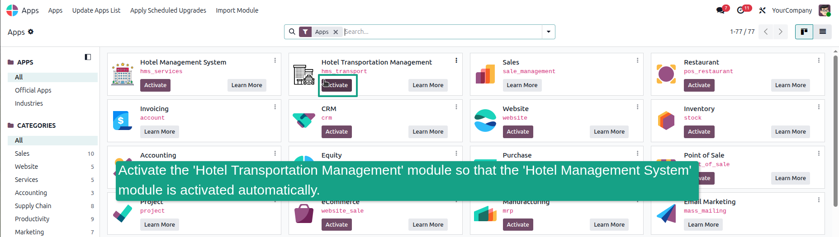Viewport: 839px width, 237px height.
Task: Click the search magnifier icon
Action: [x=292, y=32]
